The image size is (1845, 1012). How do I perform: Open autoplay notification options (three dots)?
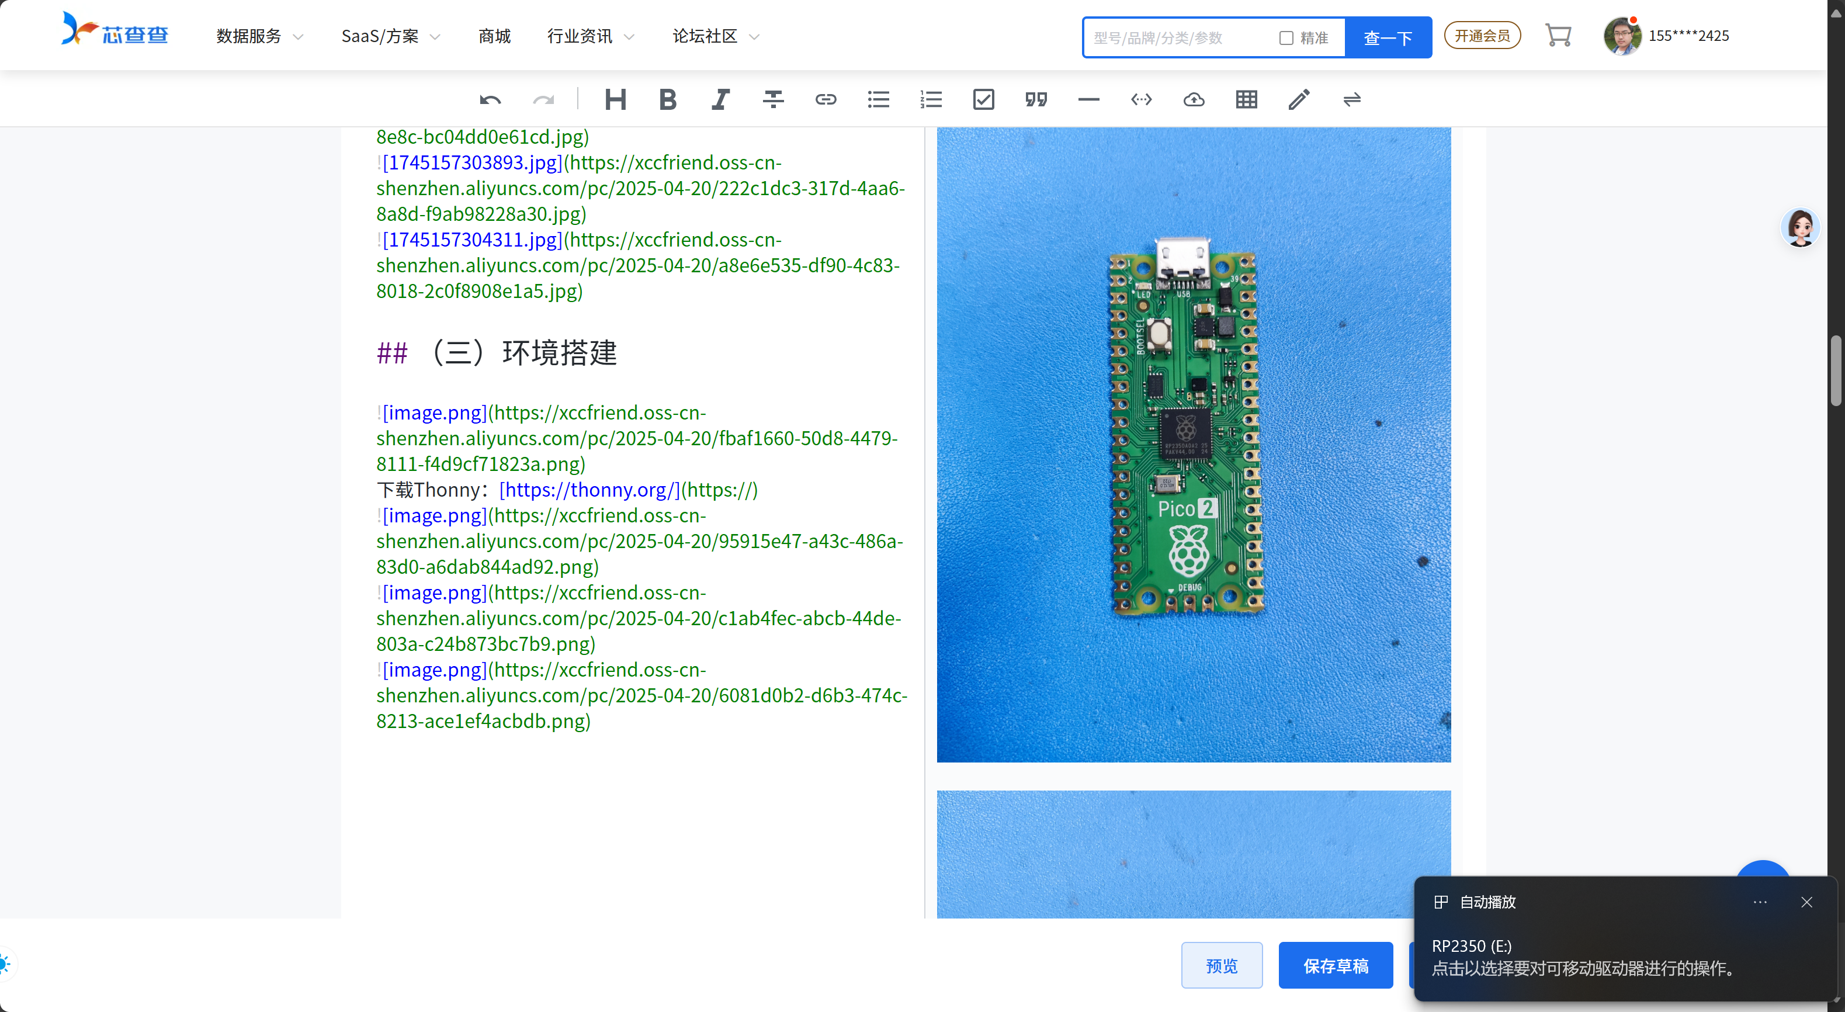tap(1760, 902)
